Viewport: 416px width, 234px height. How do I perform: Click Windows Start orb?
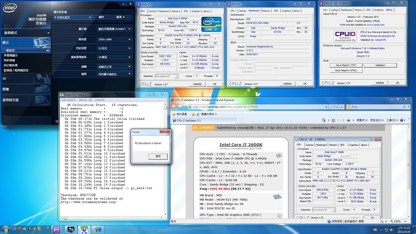point(5,229)
